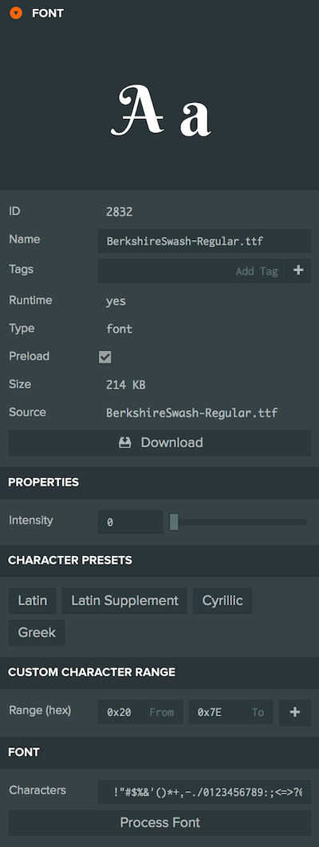Screen dimensions: 319x847
Task: Click the CUSTOM CHARACTER RANGE header
Action: [x=159, y=672]
